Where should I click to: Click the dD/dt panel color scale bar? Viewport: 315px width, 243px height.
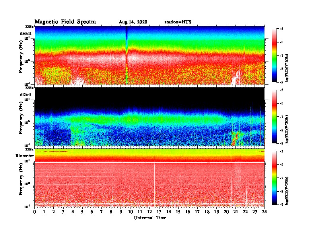tap(274, 117)
